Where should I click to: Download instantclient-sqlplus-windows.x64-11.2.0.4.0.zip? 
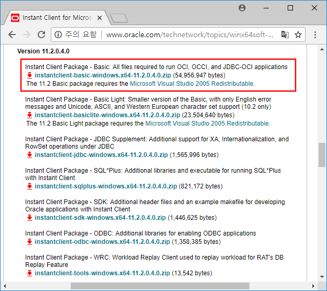click(x=106, y=186)
